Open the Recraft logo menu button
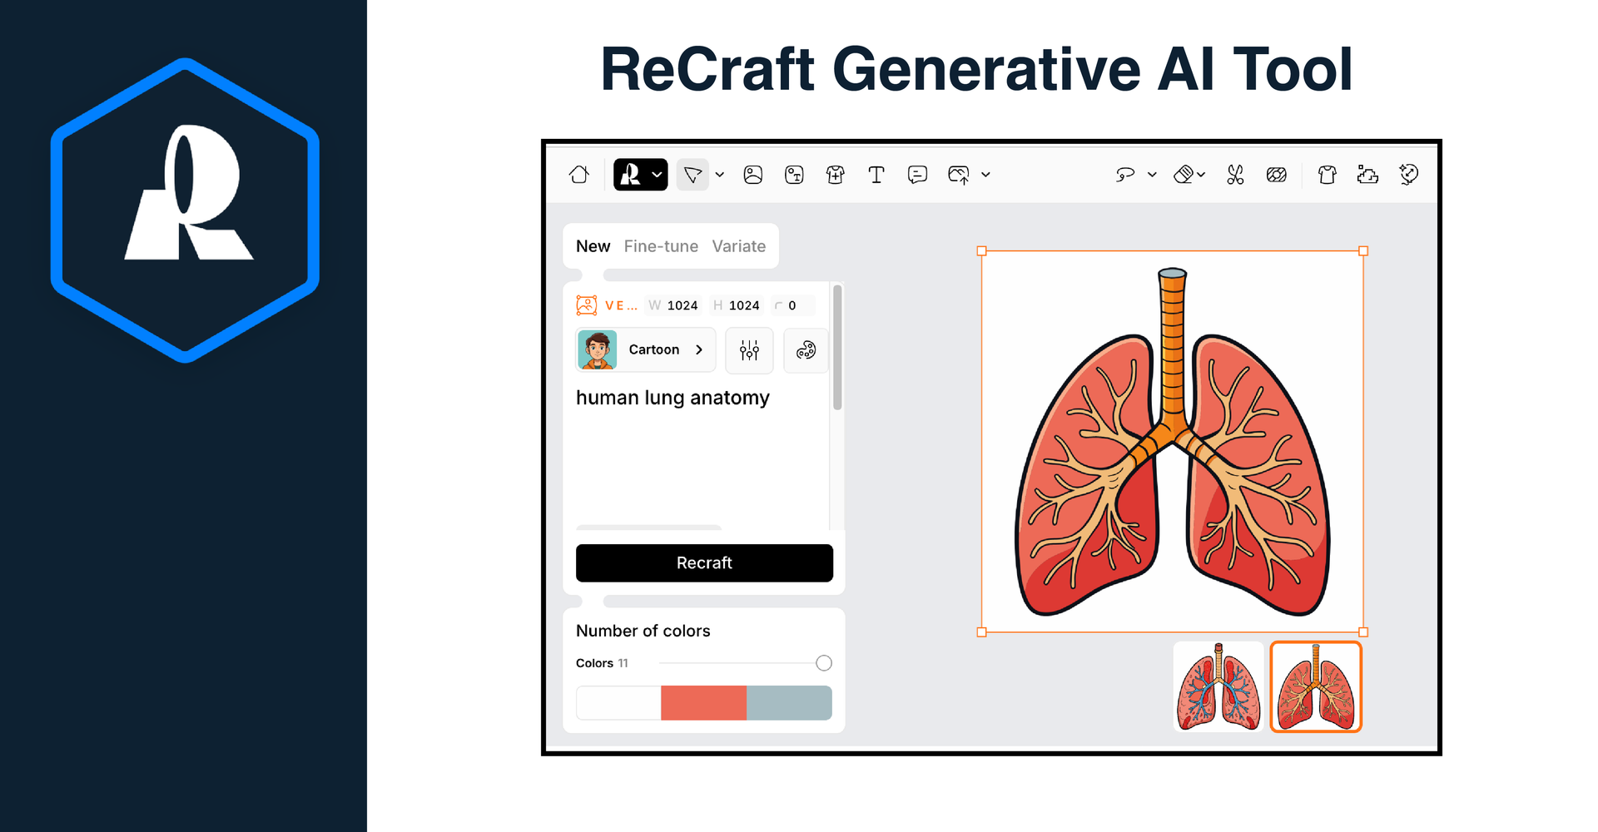The height and width of the screenshot is (832, 1598). point(640,175)
